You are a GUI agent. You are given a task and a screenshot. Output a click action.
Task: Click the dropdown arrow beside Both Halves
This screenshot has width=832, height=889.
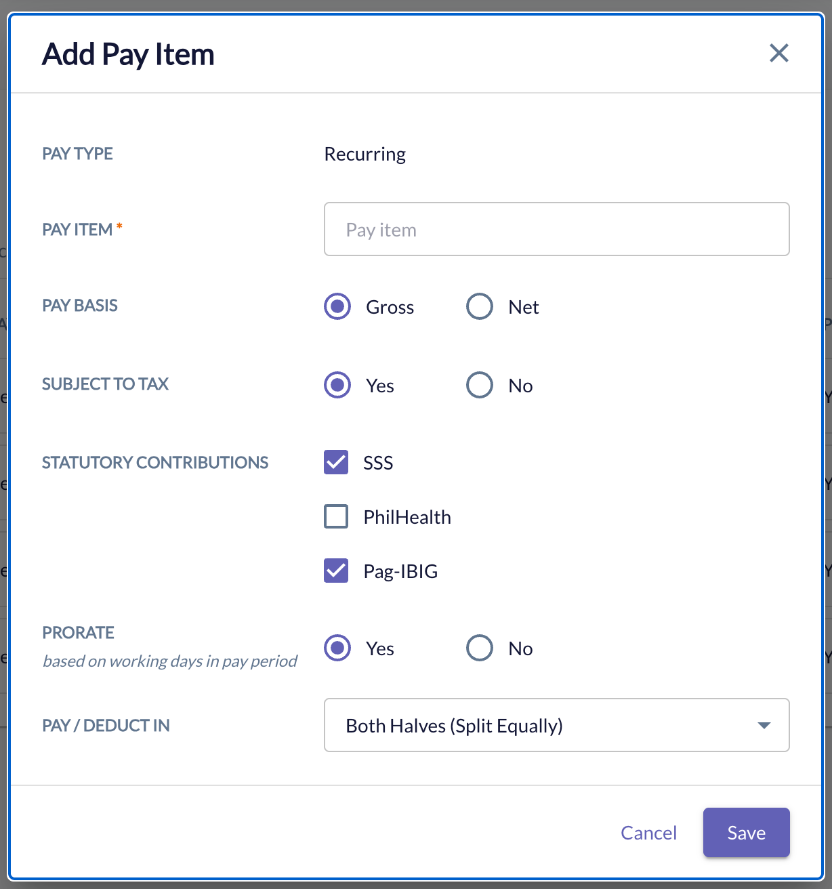[x=764, y=726]
